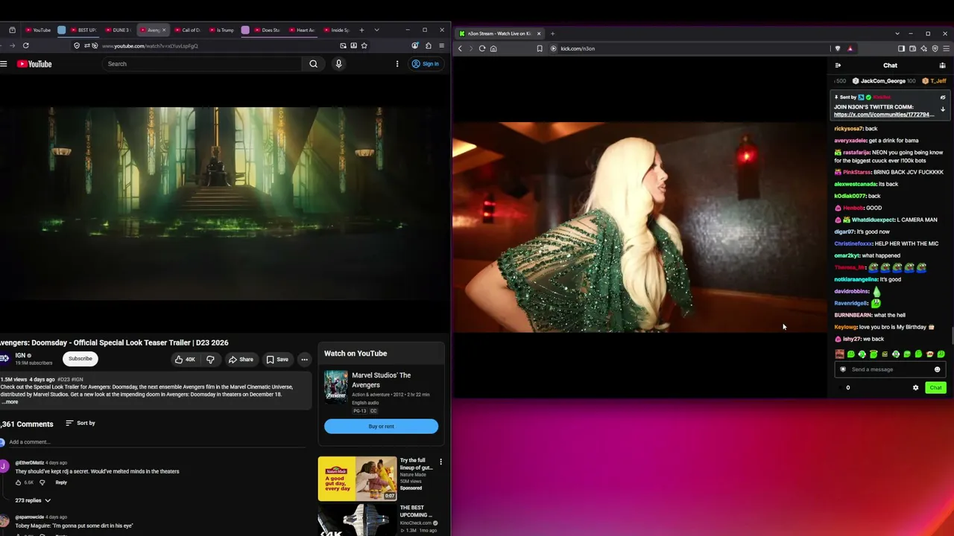Share the Avengers trailer video
Viewport: 954px width, 536px height.
(x=241, y=360)
